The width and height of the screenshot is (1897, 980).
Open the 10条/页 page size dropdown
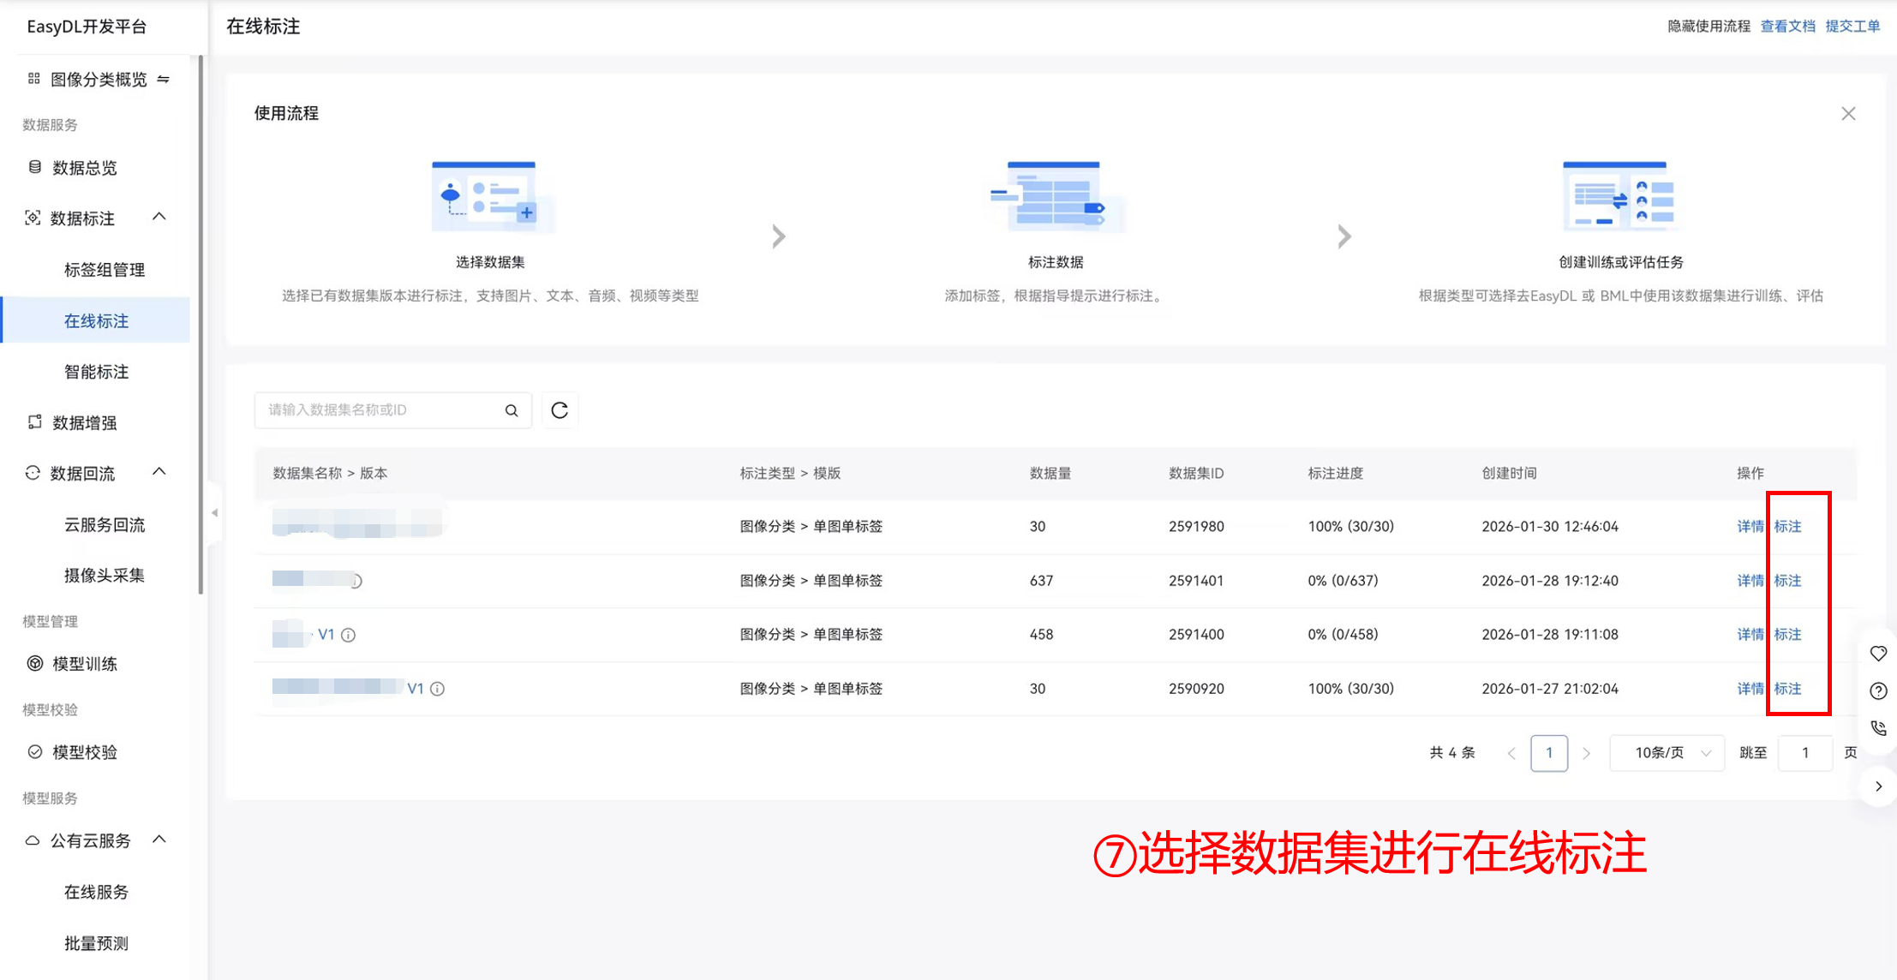pyautogui.click(x=1667, y=753)
